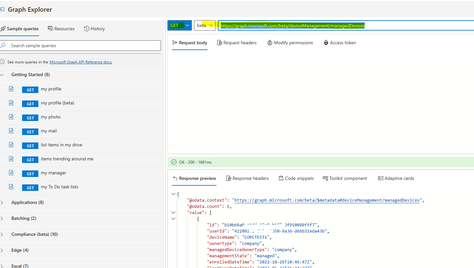
Task: Collapse the root JSON object chevron
Action: click(x=173, y=194)
